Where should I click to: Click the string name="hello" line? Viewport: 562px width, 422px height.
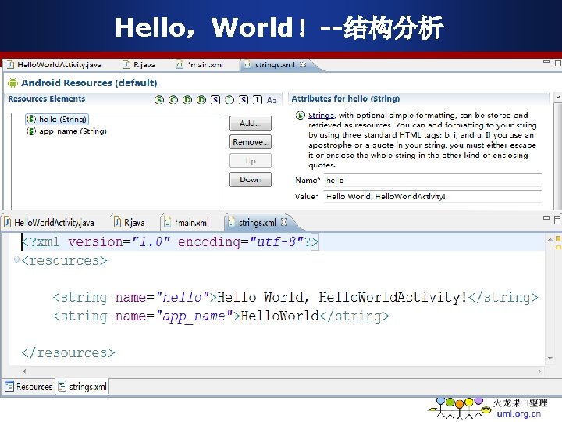coord(295,298)
